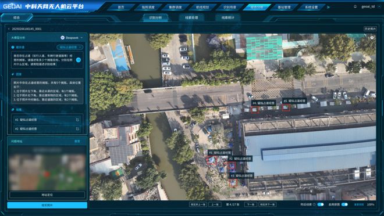Go to the previous photo with 上一张
The image size is (384, 216).
click(215, 204)
